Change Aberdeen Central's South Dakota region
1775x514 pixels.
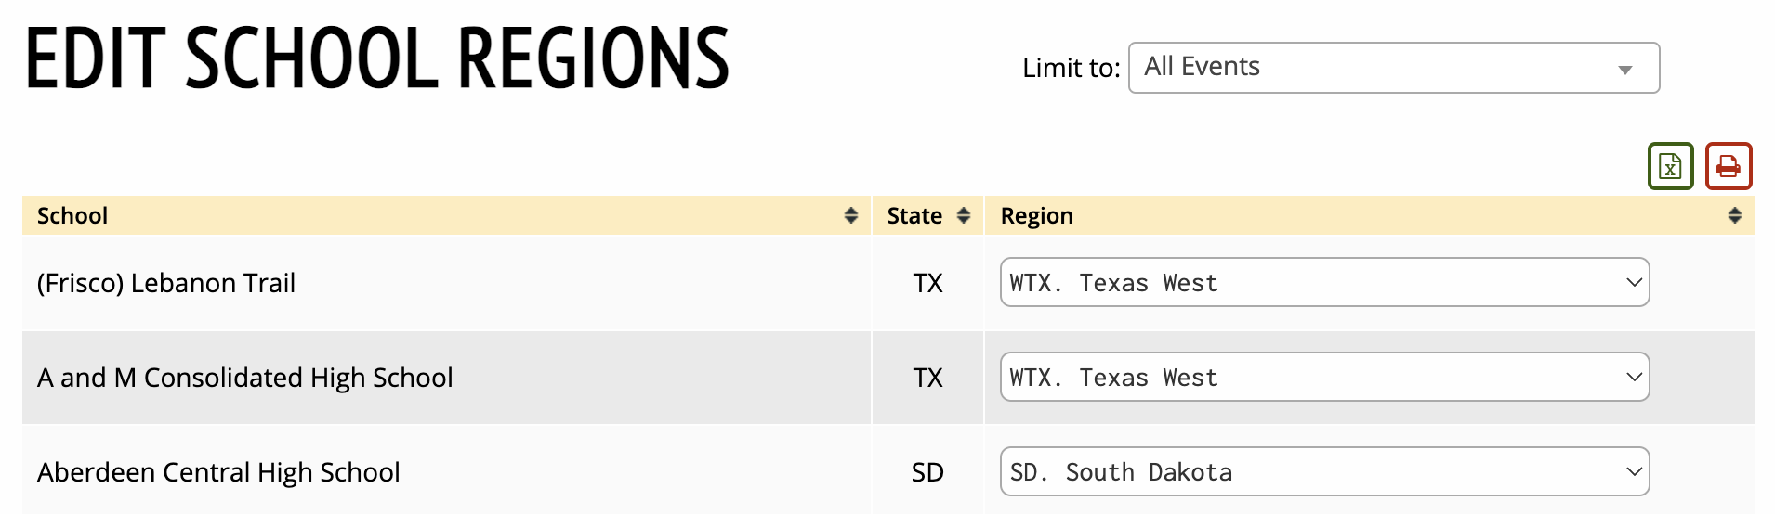(1324, 471)
